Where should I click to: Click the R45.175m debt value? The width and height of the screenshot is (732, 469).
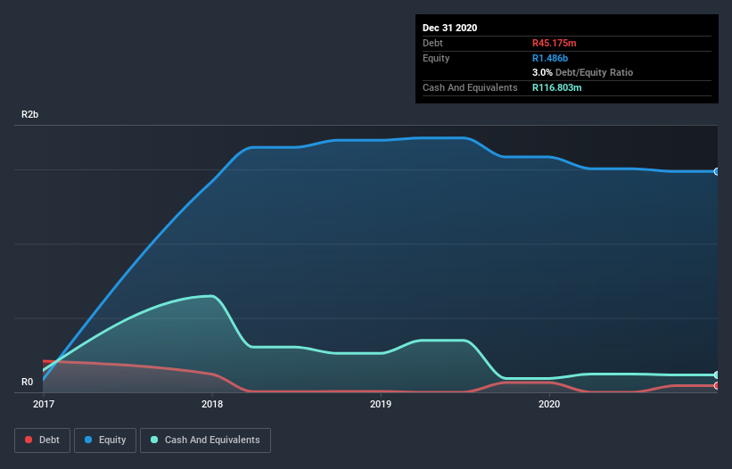pyautogui.click(x=555, y=43)
